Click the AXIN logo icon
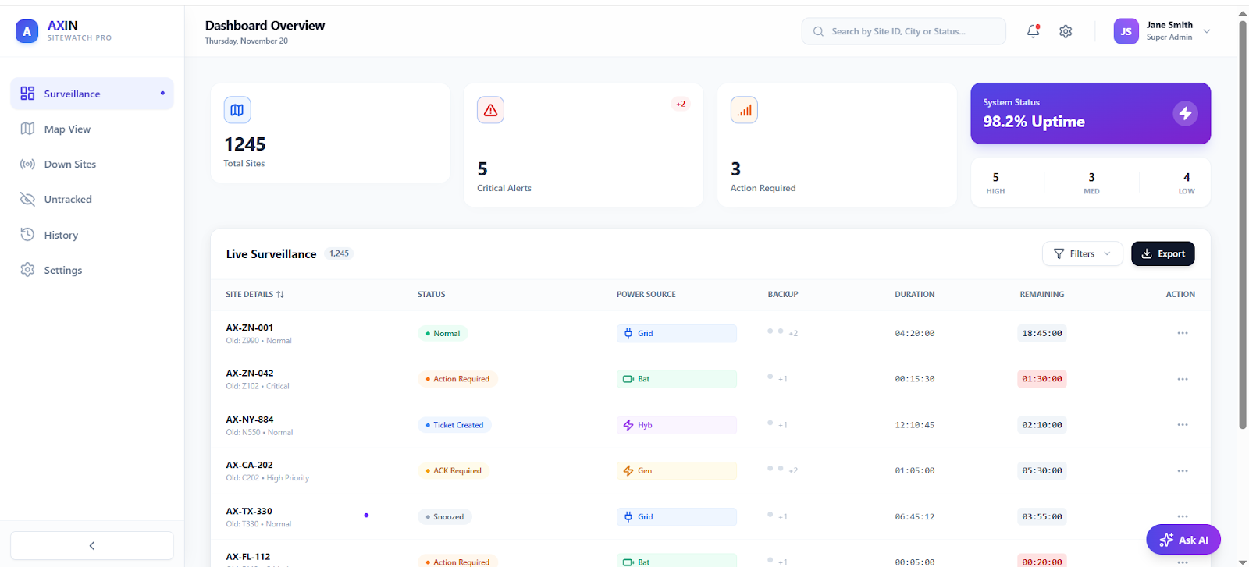The image size is (1249, 567). 27,31
